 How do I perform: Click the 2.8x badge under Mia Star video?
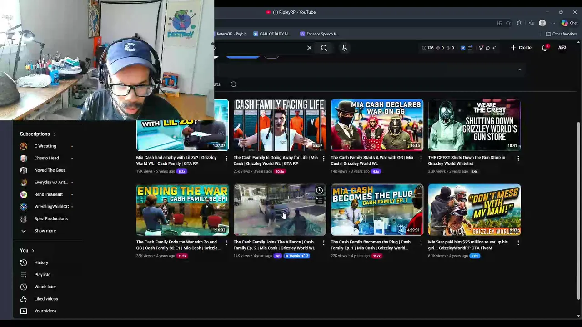tap(475, 256)
